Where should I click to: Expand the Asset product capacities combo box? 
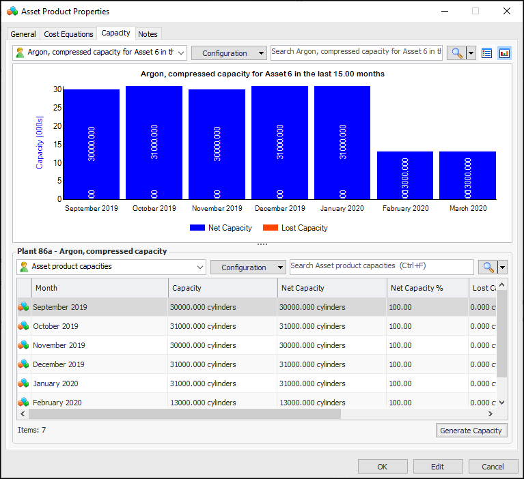(x=111, y=267)
